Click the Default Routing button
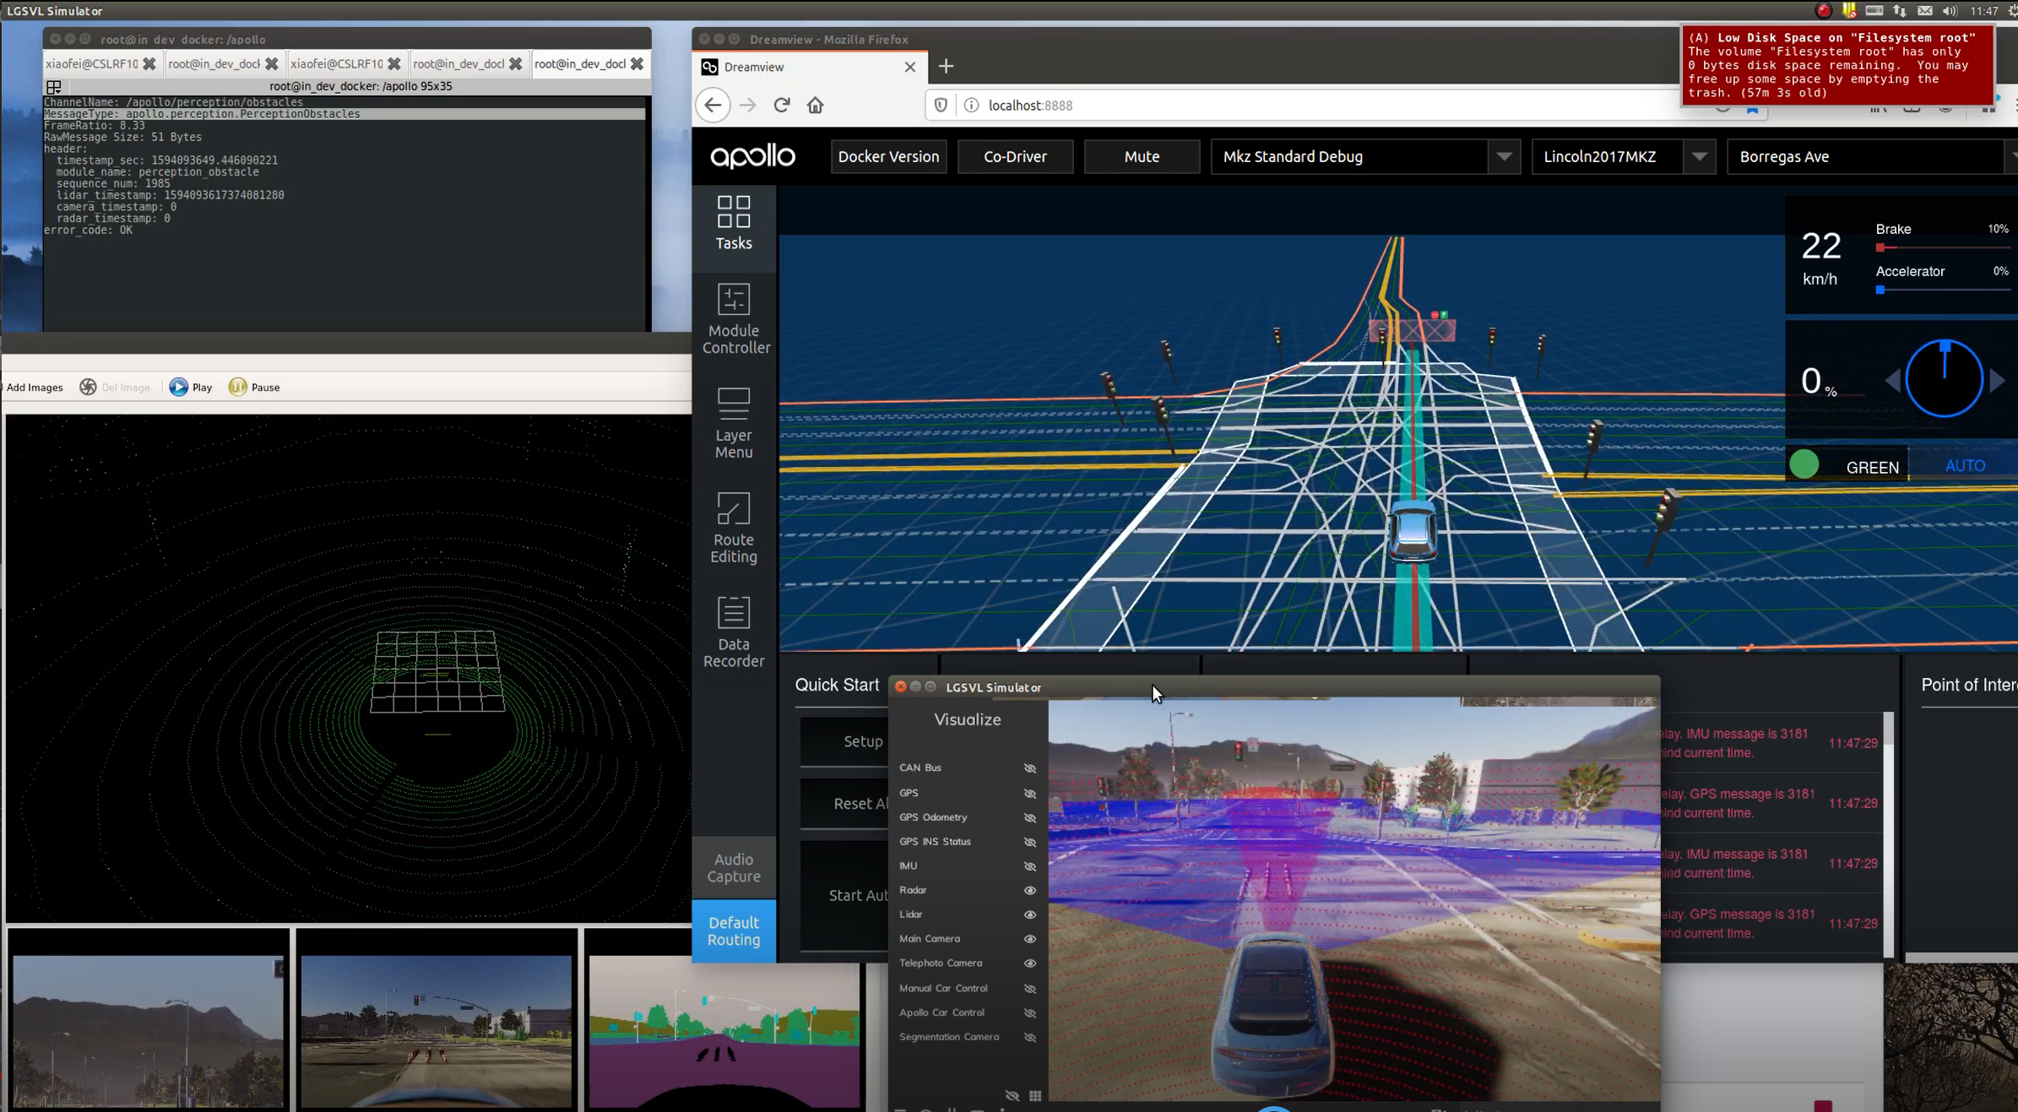 tap(733, 931)
